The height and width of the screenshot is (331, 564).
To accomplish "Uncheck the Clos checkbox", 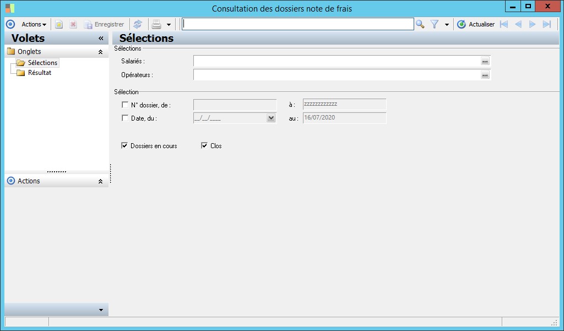I will [204, 145].
